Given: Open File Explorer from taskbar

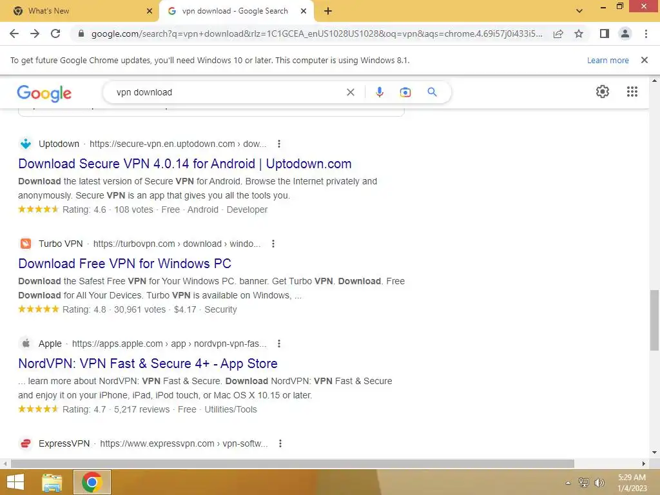Looking at the screenshot, I should pos(52,482).
